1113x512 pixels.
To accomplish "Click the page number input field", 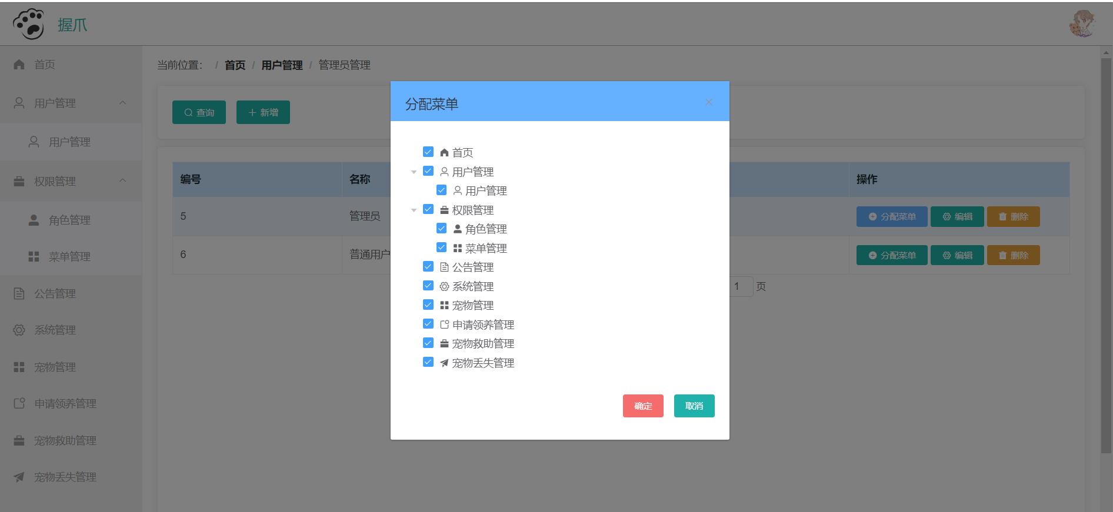I will point(741,286).
